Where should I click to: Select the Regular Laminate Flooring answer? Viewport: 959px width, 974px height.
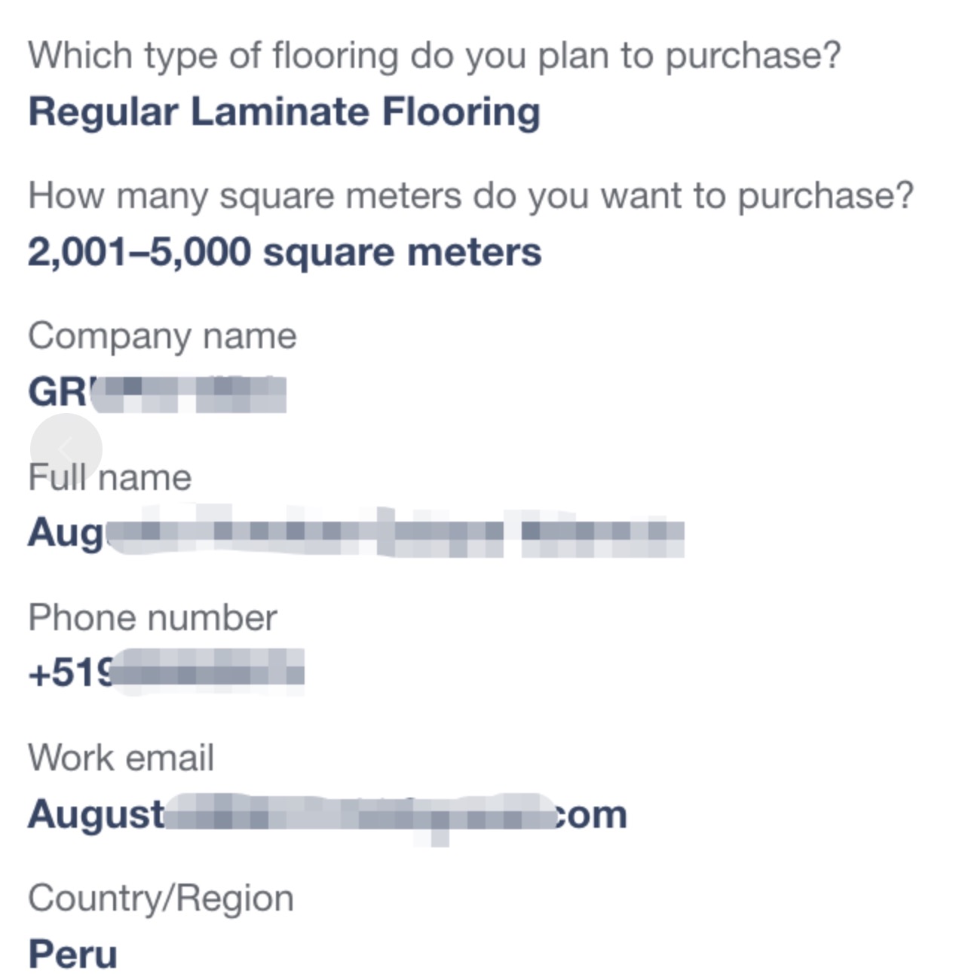pyautogui.click(x=284, y=112)
